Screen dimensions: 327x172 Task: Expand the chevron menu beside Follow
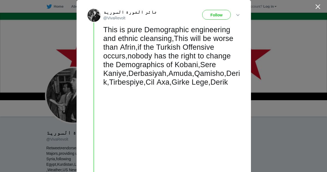point(238,15)
